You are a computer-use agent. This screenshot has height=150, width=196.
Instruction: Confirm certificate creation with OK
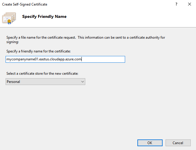(x=150, y=143)
